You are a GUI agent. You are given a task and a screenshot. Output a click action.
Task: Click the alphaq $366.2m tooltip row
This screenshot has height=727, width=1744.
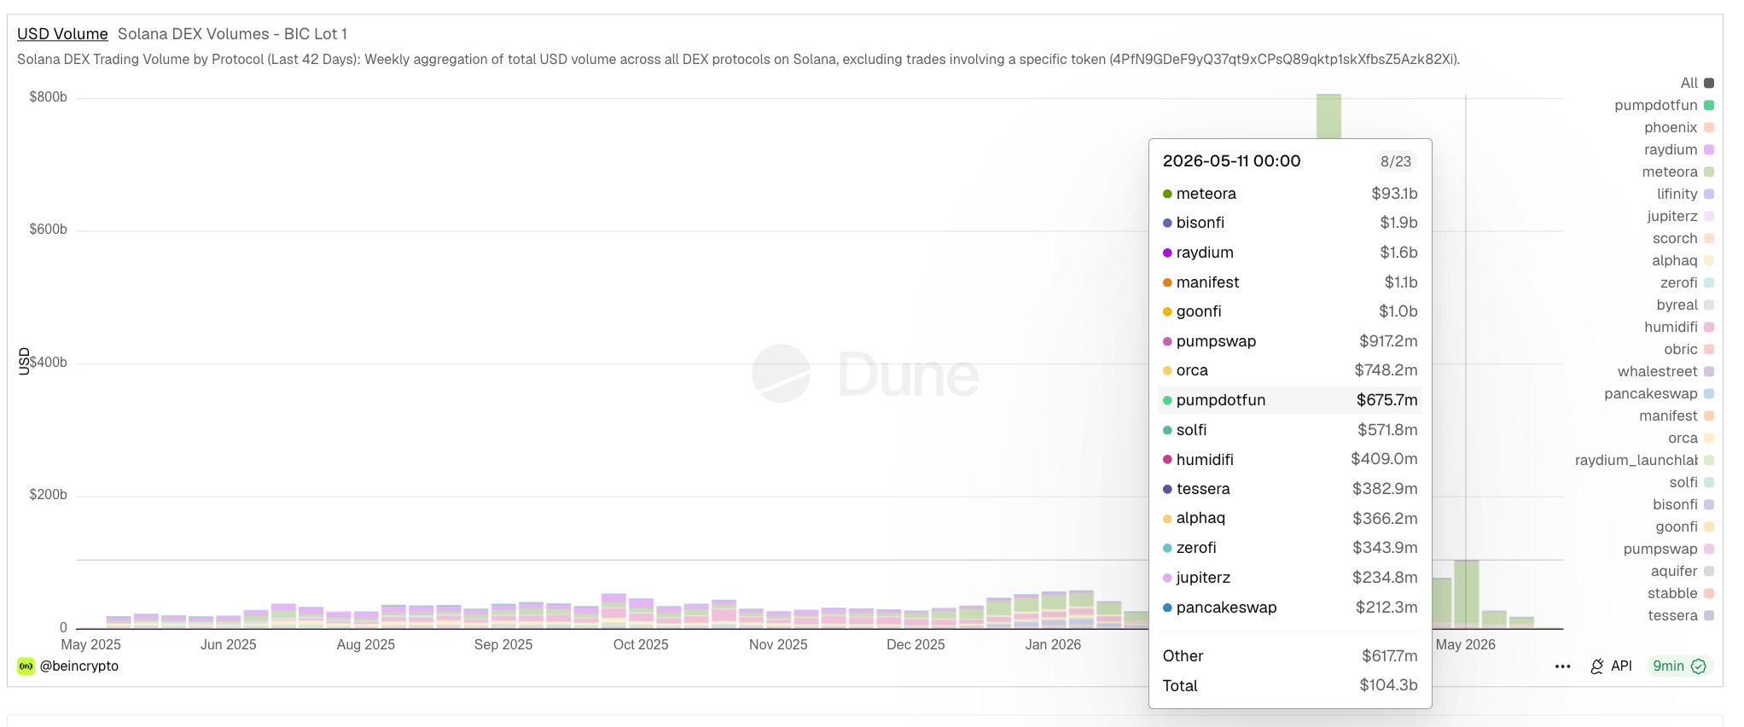coord(1290,518)
